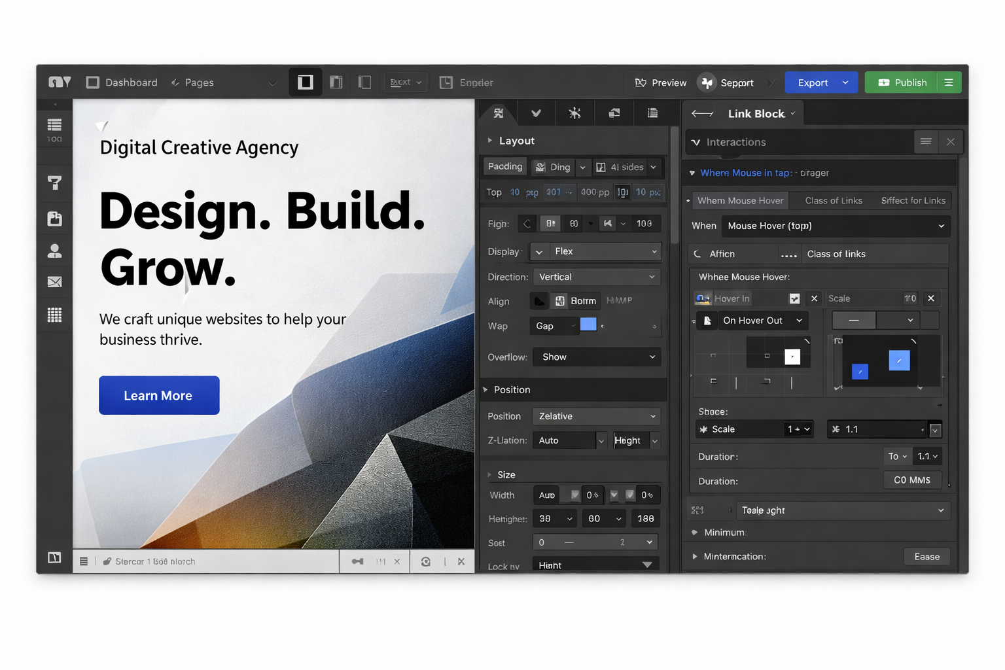Screen dimensions: 1005x670
Task: Open the envelope mail icon in left sidebar
Action: (x=55, y=282)
